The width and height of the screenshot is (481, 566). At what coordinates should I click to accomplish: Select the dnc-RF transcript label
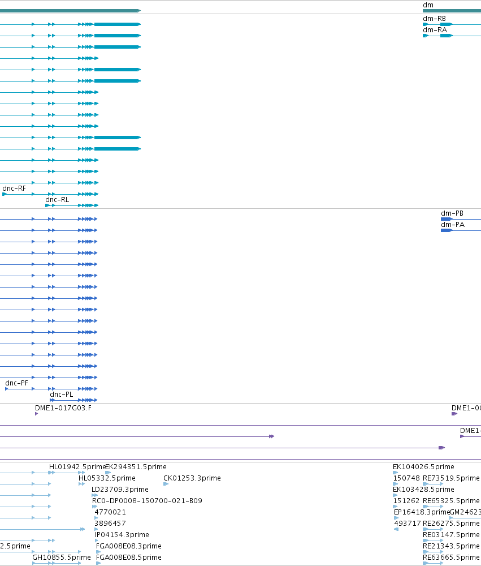click(x=14, y=188)
